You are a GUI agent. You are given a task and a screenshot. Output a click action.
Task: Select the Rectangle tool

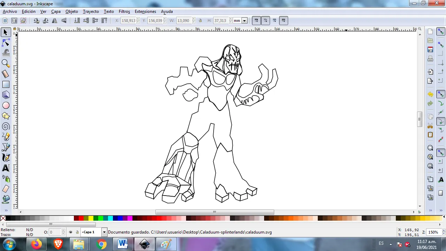point(6,84)
